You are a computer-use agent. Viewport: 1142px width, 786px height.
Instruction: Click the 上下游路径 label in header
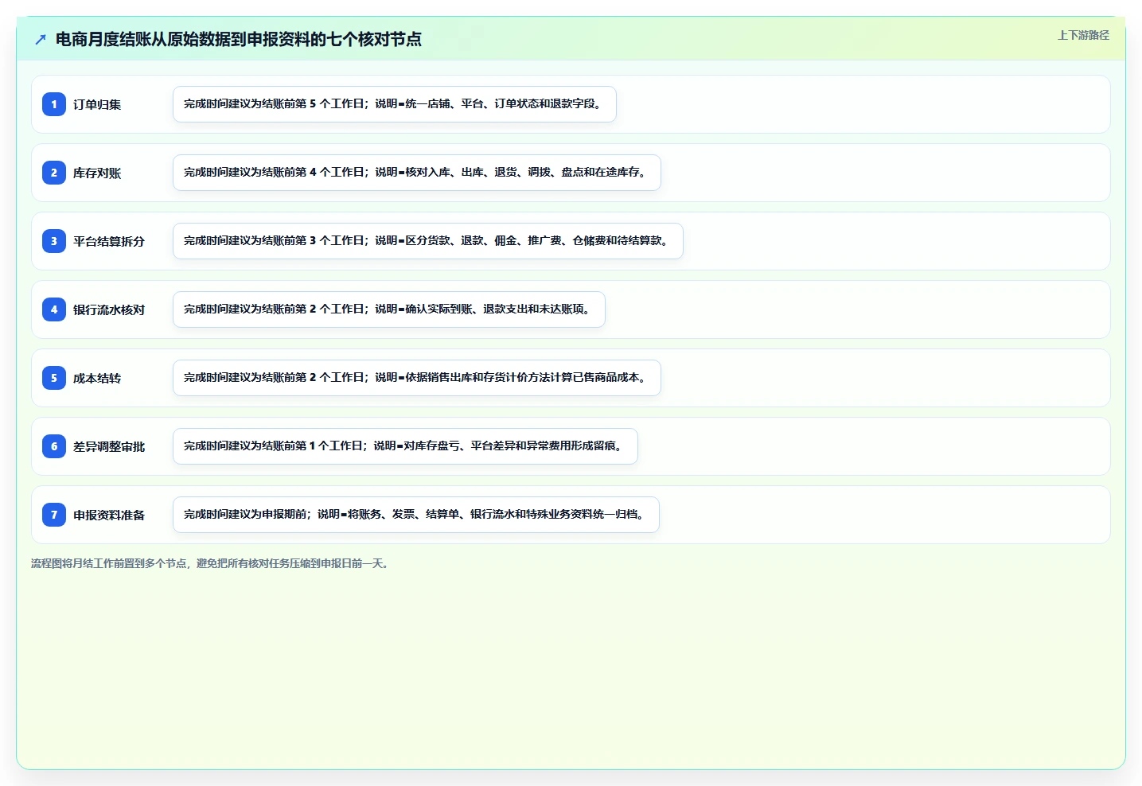click(1083, 35)
